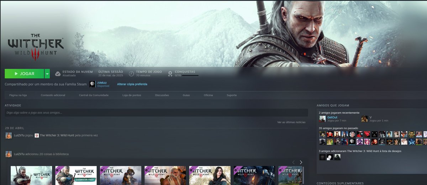The image size is (427, 185).
Task: Open the 'Conteúdo adicional' tab
Action: pyautogui.click(x=53, y=95)
